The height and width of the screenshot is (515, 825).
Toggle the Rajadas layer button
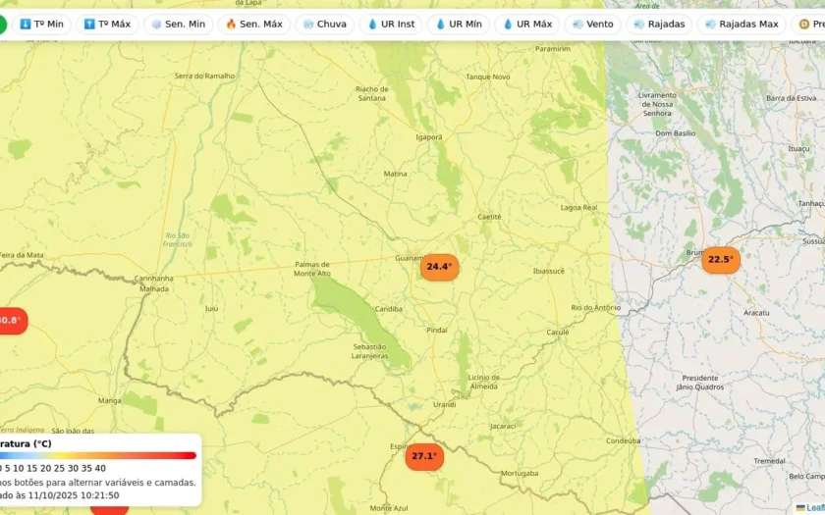(x=659, y=25)
